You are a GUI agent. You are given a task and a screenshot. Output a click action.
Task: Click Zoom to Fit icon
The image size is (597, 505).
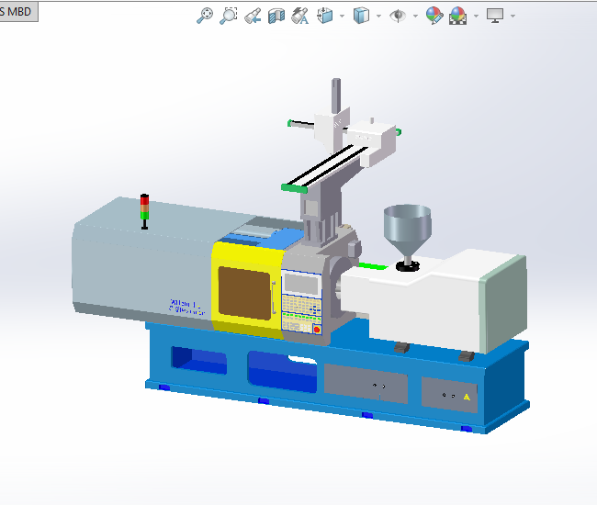point(205,16)
